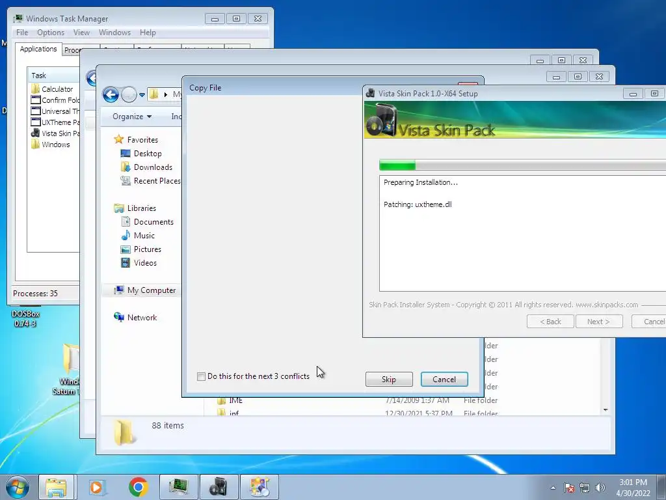The width and height of the screenshot is (666, 500).
Task: Open Options menu in Task Manager
Action: click(x=51, y=33)
